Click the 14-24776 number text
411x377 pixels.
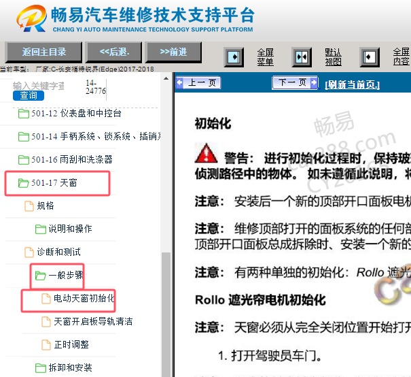(96, 87)
